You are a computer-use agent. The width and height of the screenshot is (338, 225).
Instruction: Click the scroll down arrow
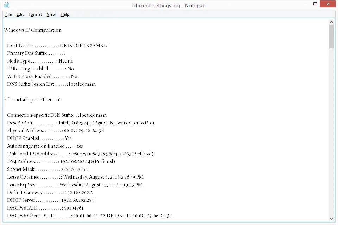point(331,219)
